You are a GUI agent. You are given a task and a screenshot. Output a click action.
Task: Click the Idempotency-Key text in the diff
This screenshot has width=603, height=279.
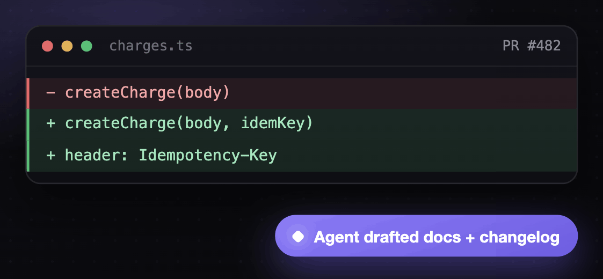pyautogui.click(x=208, y=156)
